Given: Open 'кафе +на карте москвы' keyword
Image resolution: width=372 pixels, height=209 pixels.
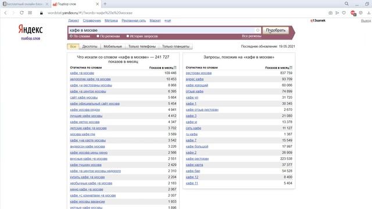Looking at the screenshot, I should click(88, 140).
